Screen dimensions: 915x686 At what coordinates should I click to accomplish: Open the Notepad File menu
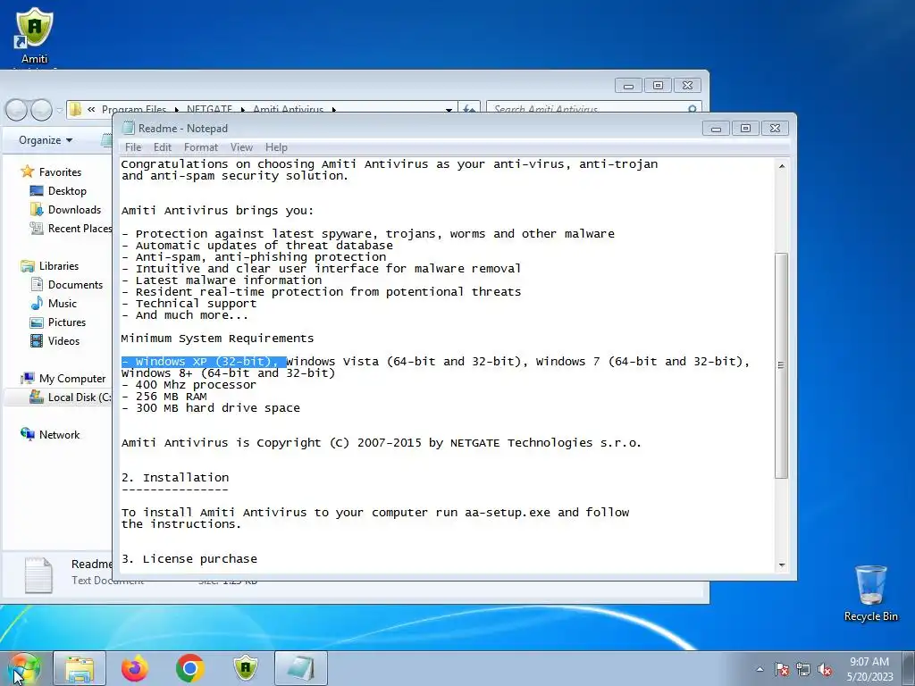pos(133,147)
